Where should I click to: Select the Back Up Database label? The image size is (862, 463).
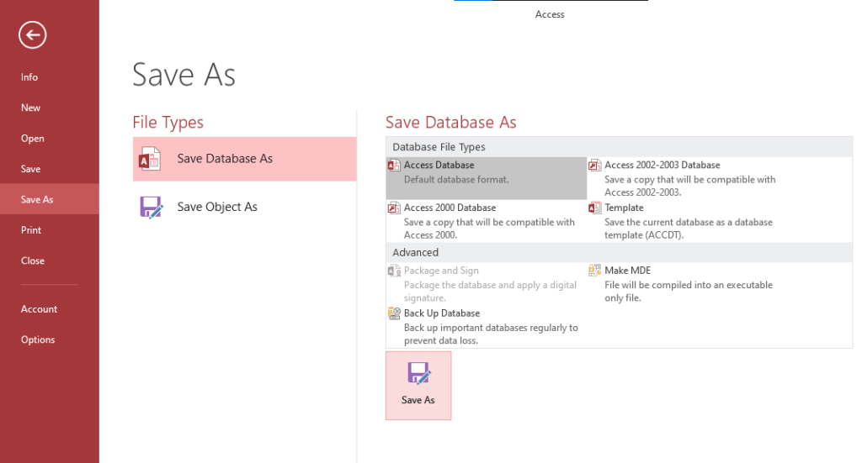442,313
